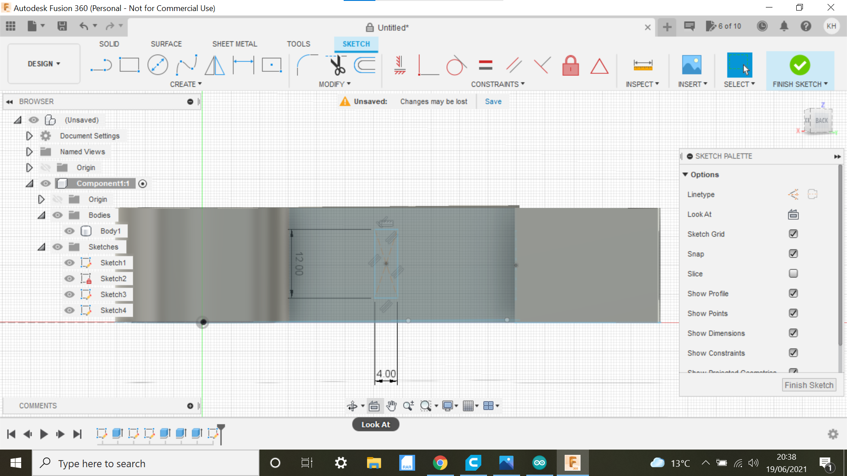Open the INSPECT menu
Viewport: 847px width, 476px height.
click(x=642, y=84)
